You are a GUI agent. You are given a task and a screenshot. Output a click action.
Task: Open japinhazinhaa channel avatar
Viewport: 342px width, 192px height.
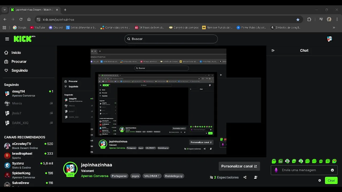tap(70, 169)
